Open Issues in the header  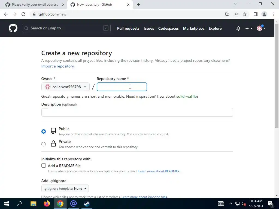pyautogui.click(x=149, y=28)
